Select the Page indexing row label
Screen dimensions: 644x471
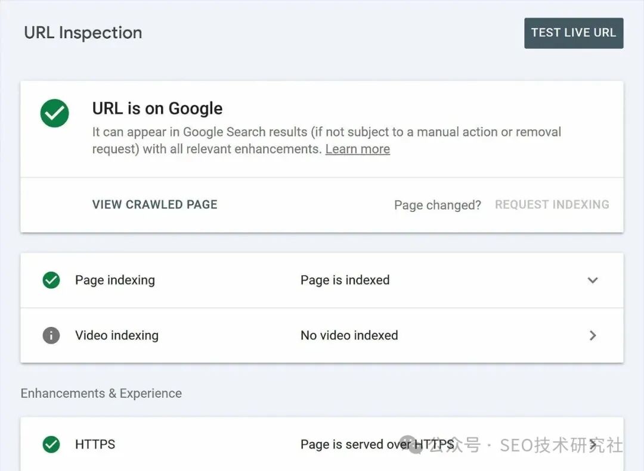click(x=114, y=280)
